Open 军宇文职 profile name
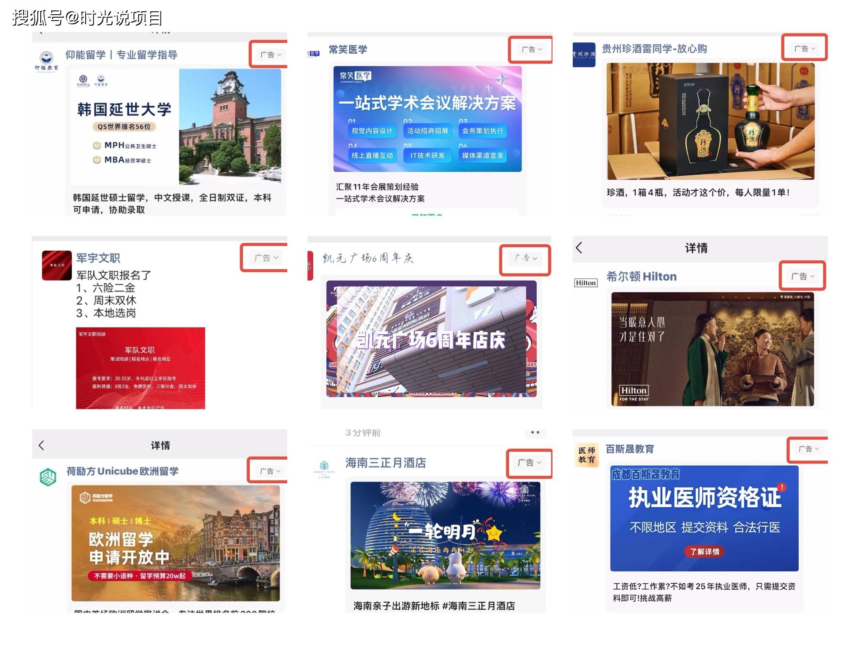The height and width of the screenshot is (645, 860). point(98,258)
